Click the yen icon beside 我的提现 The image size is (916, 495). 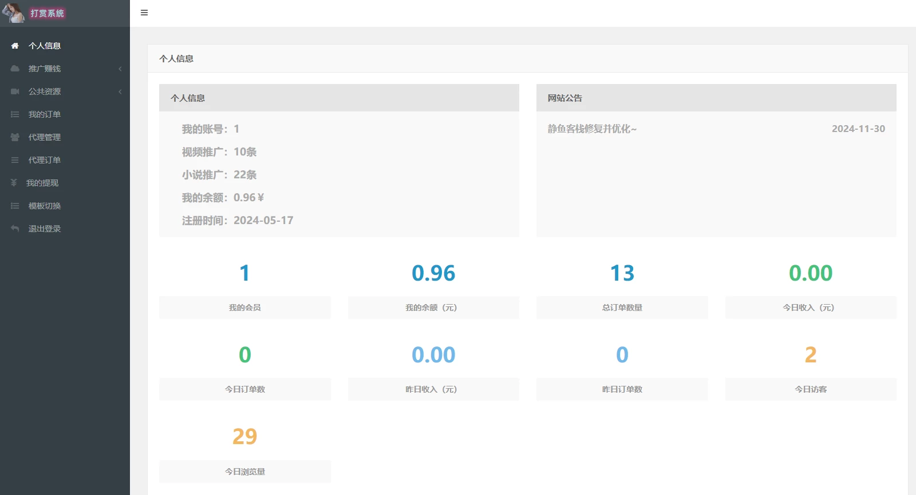(x=14, y=183)
